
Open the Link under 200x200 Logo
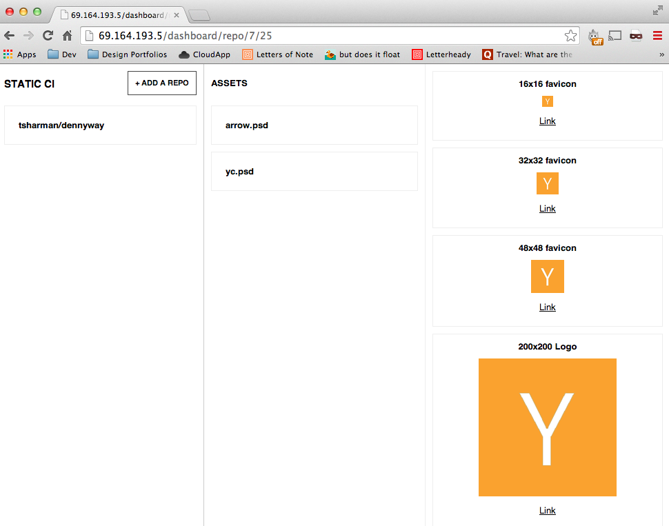tap(548, 511)
